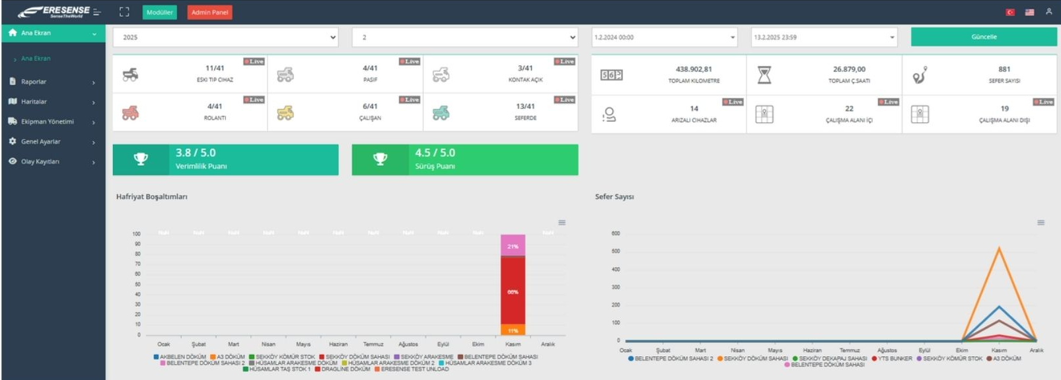The height and width of the screenshot is (380, 1061).
Task: Expand the Raporlar submenu arrow
Action: coord(94,83)
